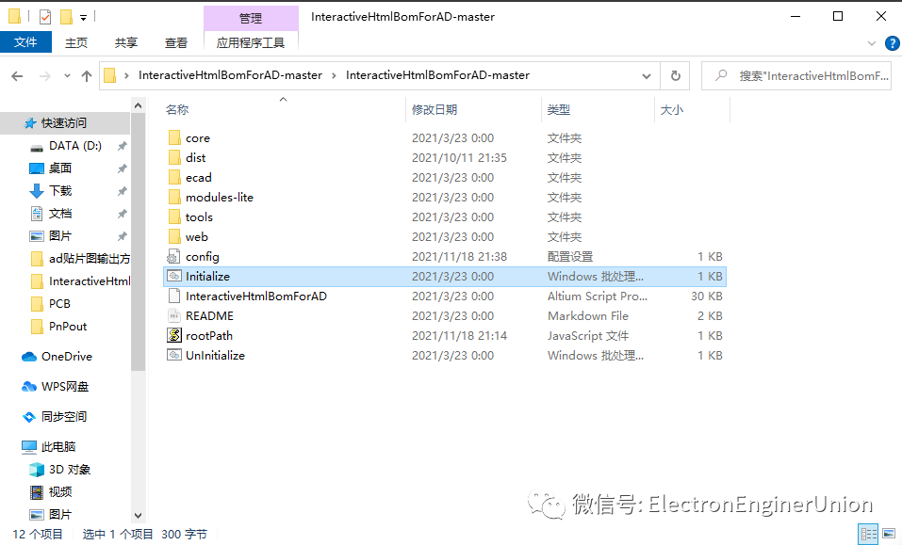
Task: Switch to the 主页 ribbon tab
Action: [x=76, y=43]
